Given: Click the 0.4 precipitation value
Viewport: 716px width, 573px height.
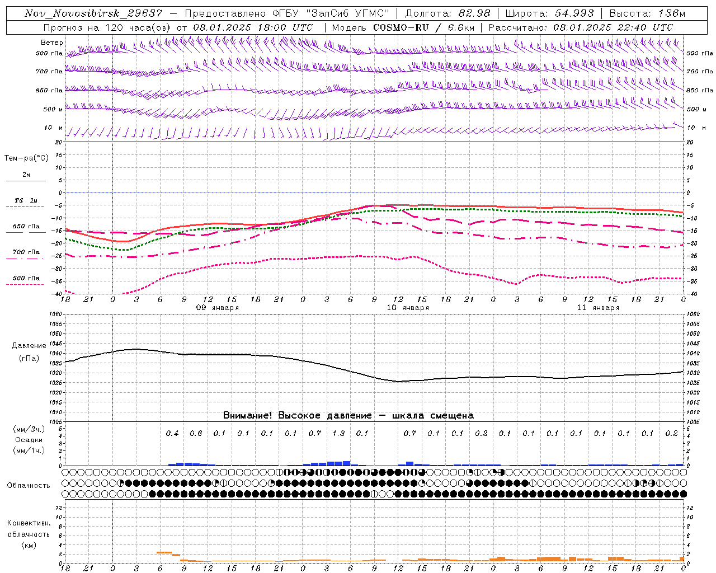Looking at the screenshot, I should 172,433.
